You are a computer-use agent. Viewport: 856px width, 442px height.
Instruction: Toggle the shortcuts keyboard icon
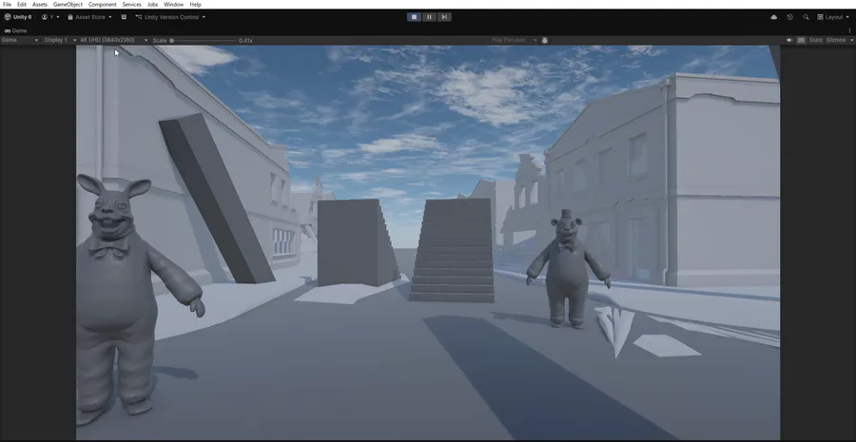tap(801, 40)
